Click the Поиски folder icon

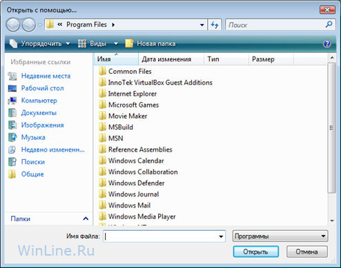pos(12,162)
